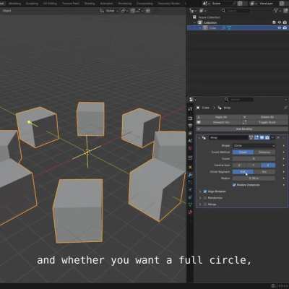Open the Object Data properties tab
289x289 pixels.
coord(190,204)
